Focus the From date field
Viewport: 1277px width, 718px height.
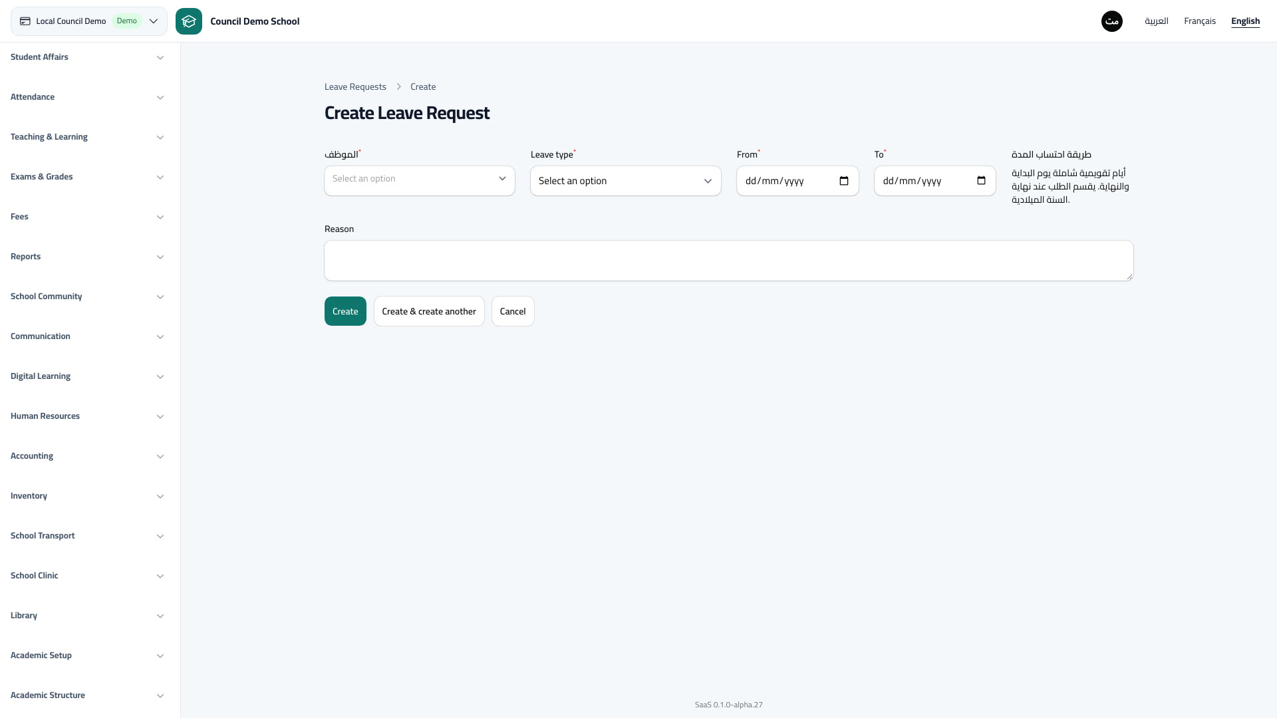pos(797,181)
